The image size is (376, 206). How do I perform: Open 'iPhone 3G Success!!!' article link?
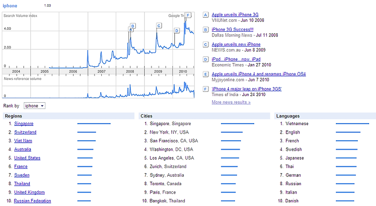click(232, 29)
